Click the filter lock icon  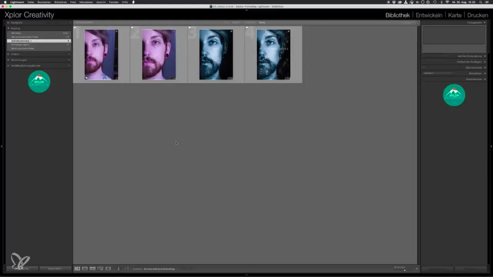coord(417,23)
